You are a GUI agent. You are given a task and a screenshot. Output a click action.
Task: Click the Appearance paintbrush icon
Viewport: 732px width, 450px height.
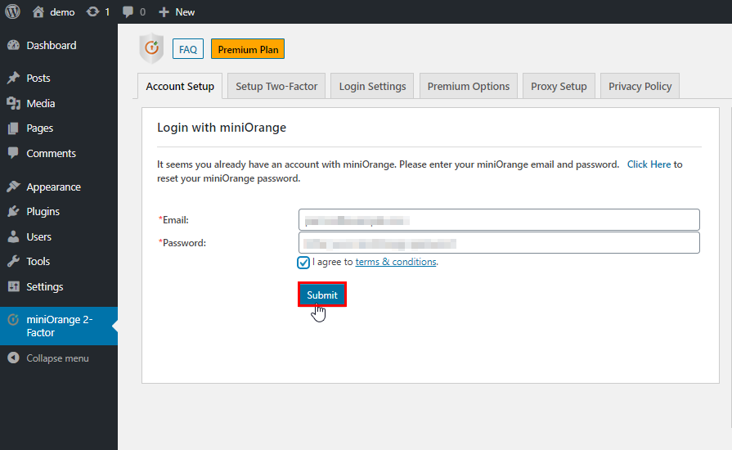[14, 187]
